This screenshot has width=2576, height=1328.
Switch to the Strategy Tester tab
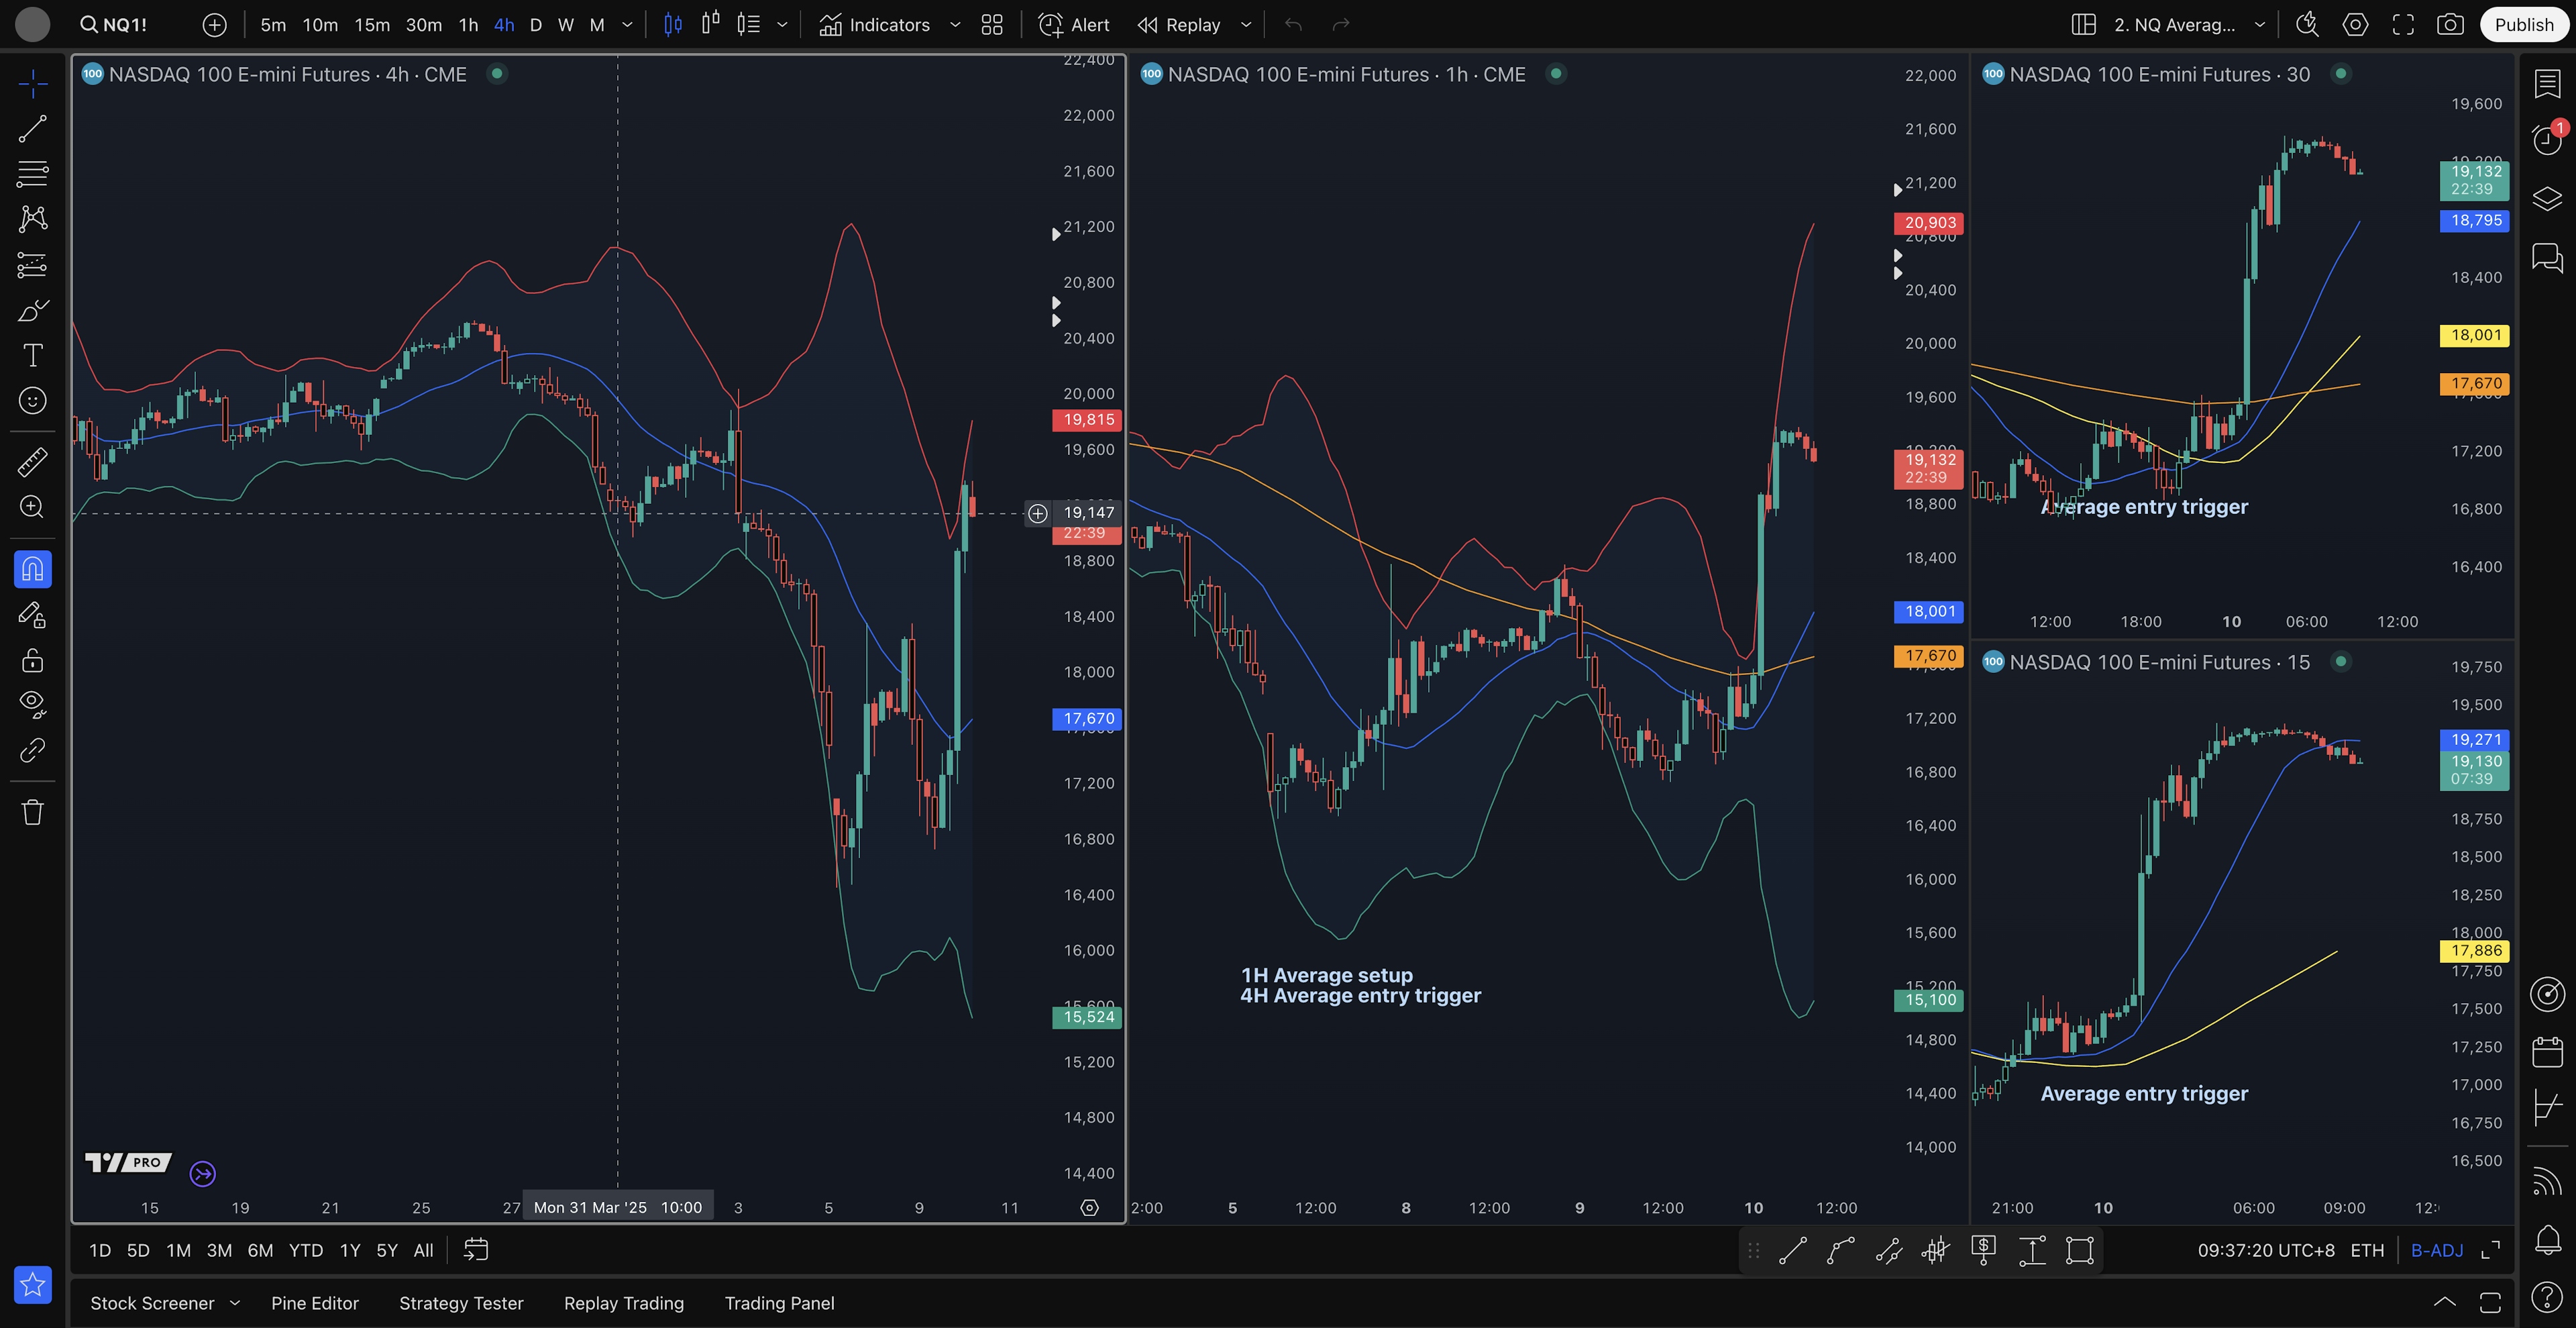pos(461,1303)
